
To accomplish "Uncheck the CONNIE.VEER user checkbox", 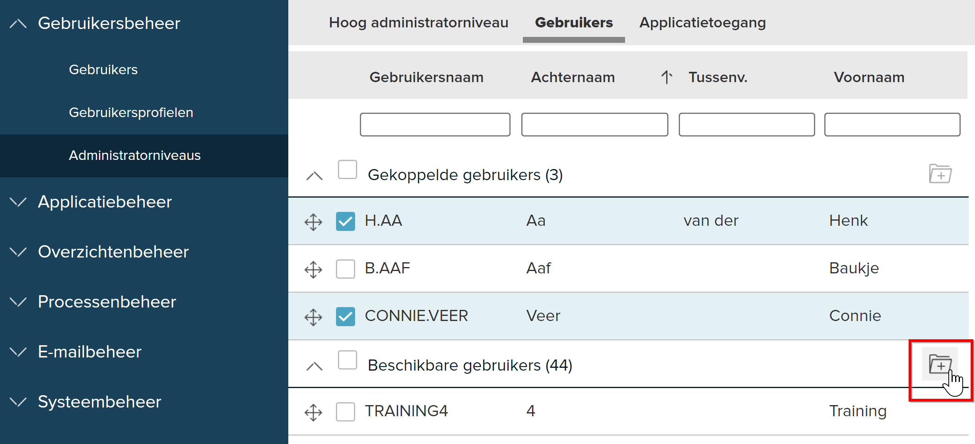I will click(x=345, y=316).
